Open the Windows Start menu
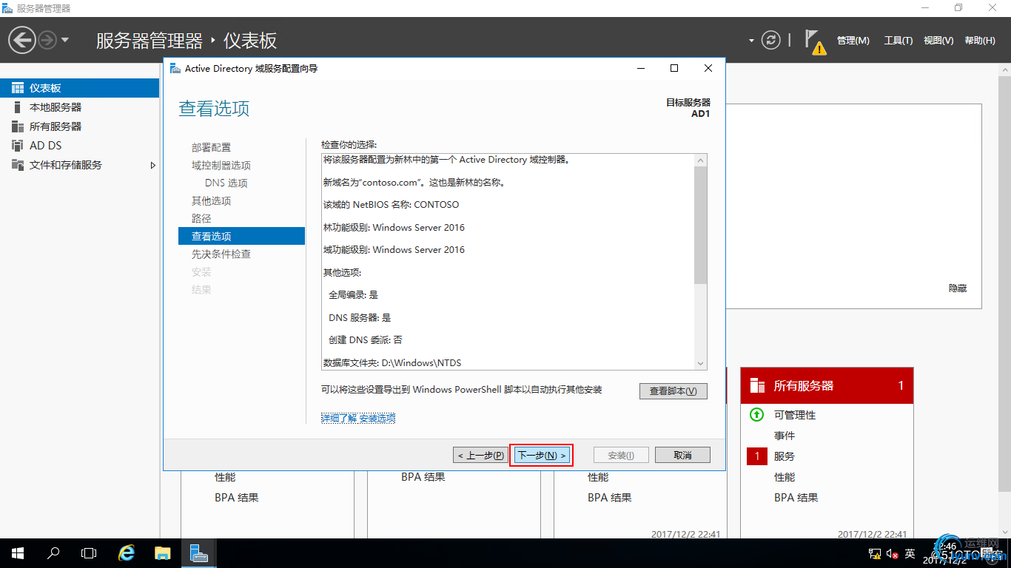This screenshot has height=568, width=1011. (x=18, y=553)
